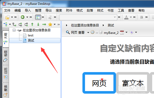Expand the 网页 查看 dropdown arrow
Screen dimensions: 154x98
88,33
